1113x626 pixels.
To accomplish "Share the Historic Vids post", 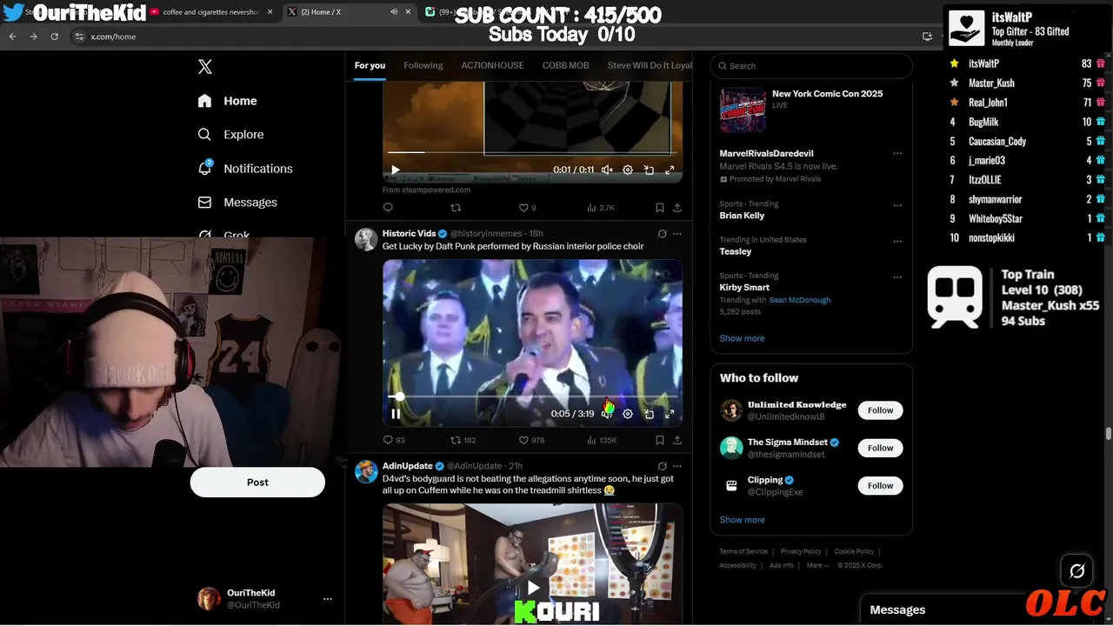I will pyautogui.click(x=677, y=440).
